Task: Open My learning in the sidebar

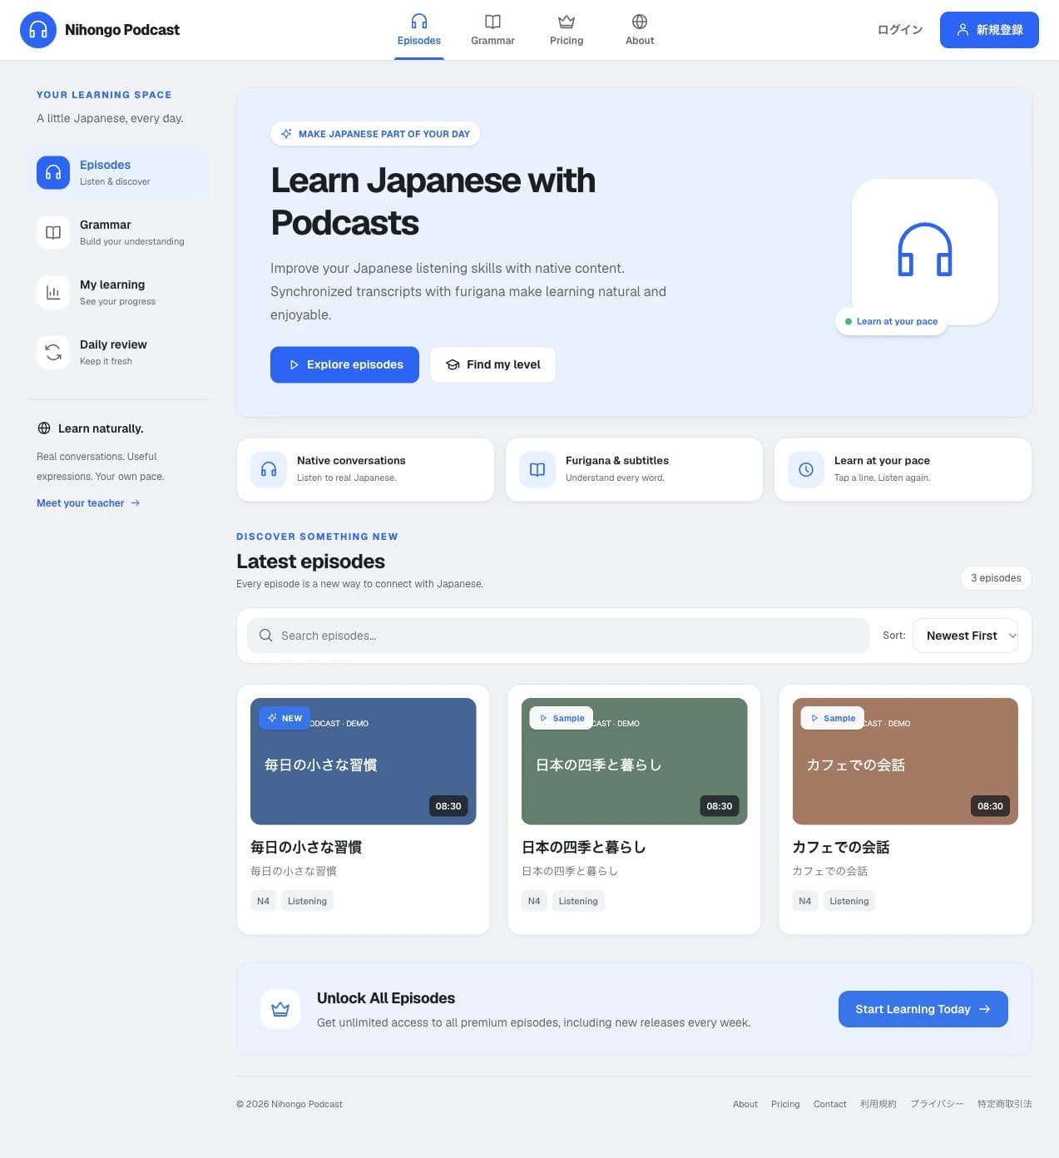Action: [x=118, y=292]
